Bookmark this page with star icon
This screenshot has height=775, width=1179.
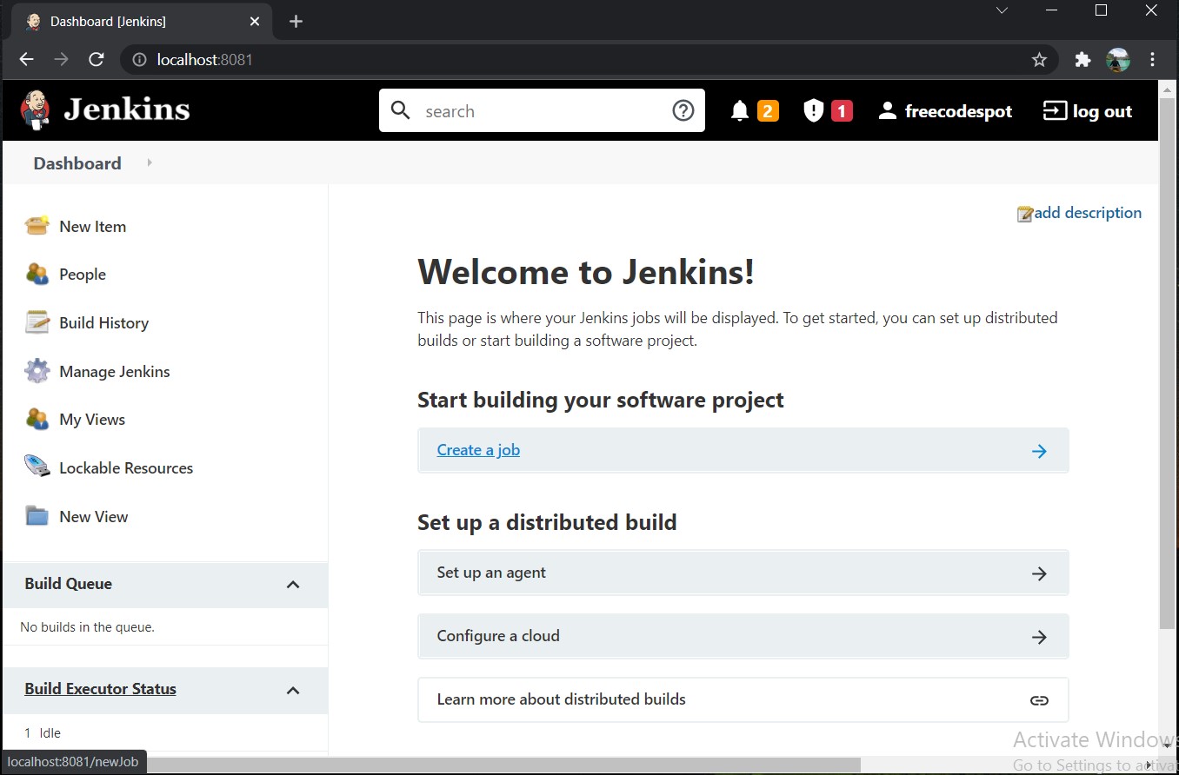pos(1039,60)
